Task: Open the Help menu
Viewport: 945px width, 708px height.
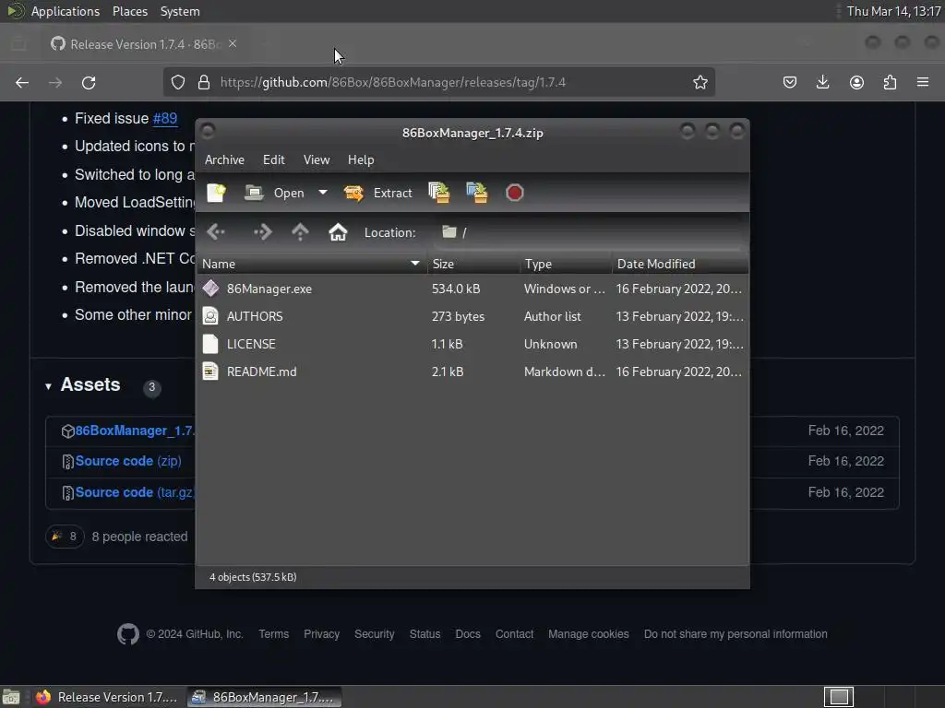Action: point(361,159)
